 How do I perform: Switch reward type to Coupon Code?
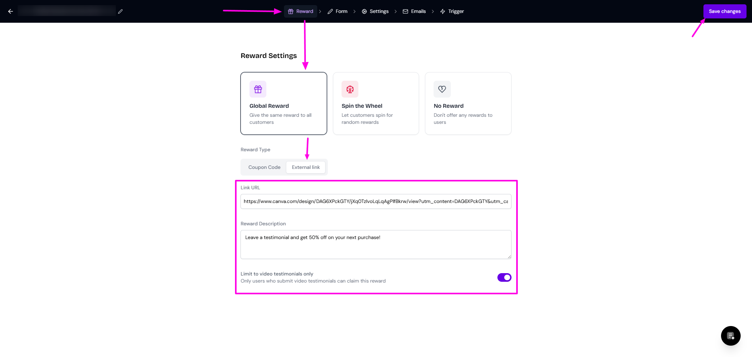(x=264, y=167)
